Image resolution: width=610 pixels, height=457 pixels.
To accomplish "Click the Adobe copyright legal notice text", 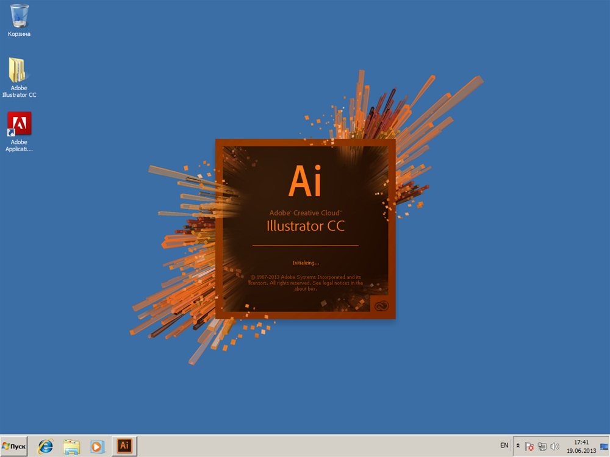I will click(x=306, y=283).
